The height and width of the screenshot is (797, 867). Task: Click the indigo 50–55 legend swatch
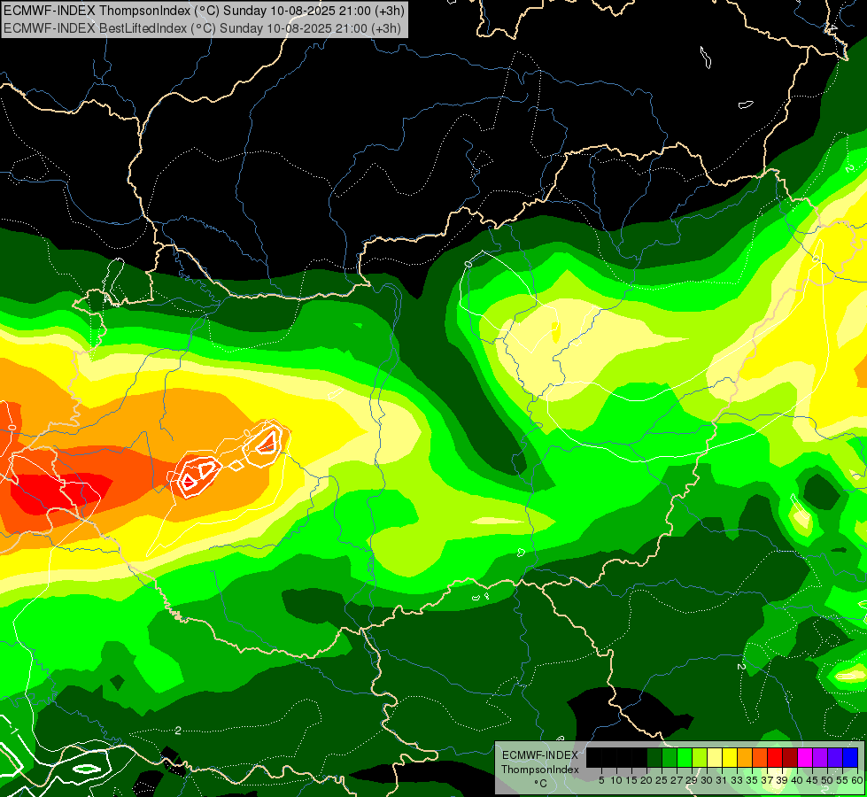[835, 757]
